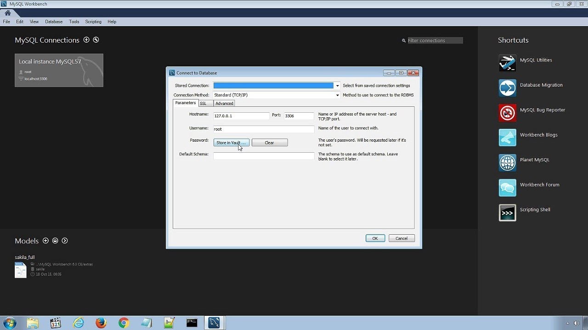This screenshot has height=330, width=588.
Task: Click the Filter connections search box
Action: tap(435, 40)
